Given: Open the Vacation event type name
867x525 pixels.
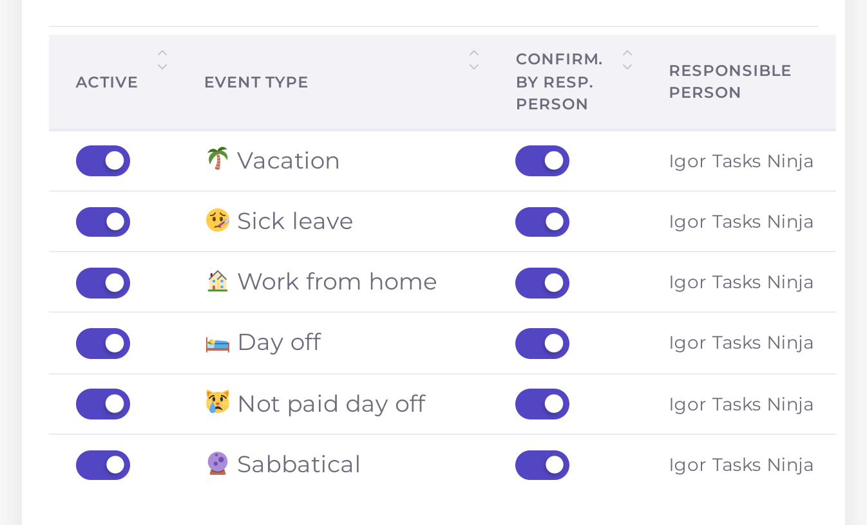Looking at the screenshot, I should [x=288, y=161].
